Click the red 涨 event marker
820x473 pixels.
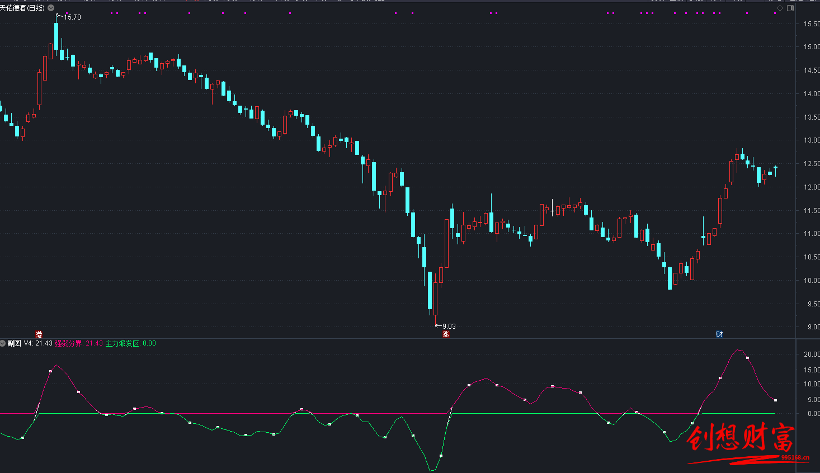[x=446, y=334]
